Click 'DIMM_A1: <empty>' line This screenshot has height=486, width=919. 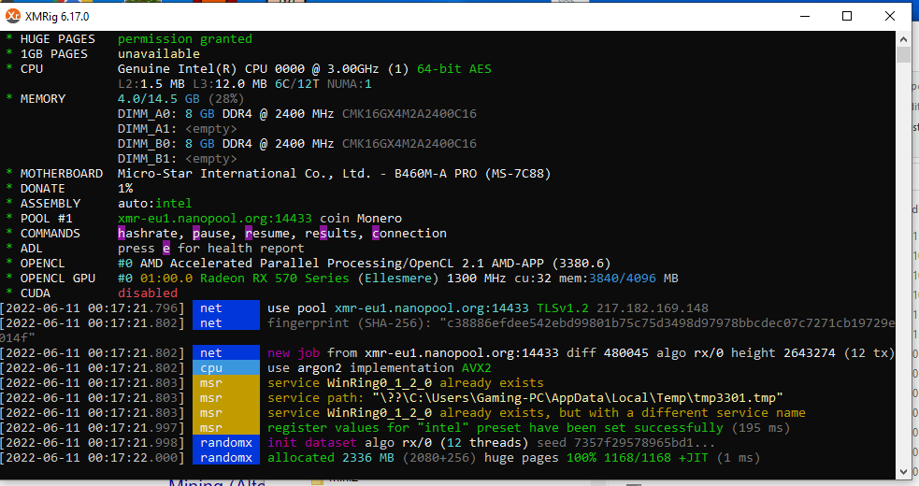(178, 129)
